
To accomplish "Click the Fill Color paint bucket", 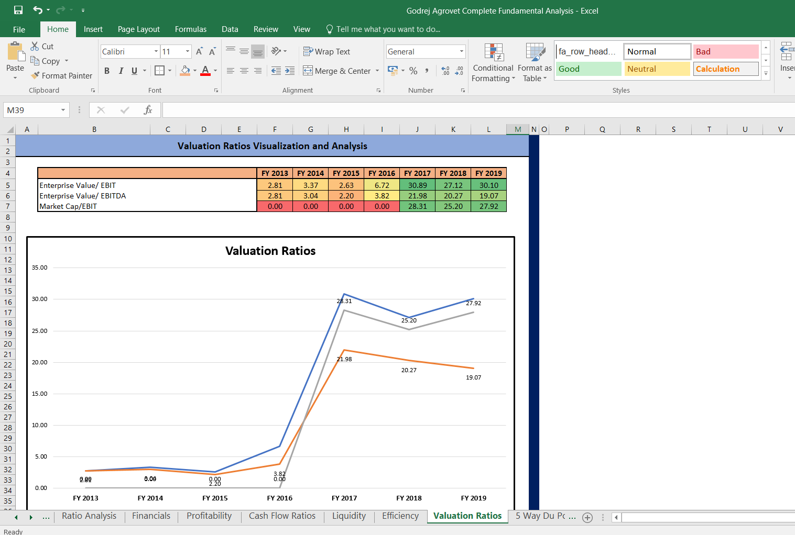I will pos(185,70).
